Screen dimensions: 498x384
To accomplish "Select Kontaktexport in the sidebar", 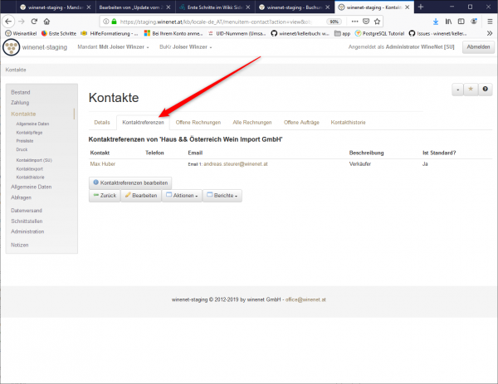I will coord(30,168).
